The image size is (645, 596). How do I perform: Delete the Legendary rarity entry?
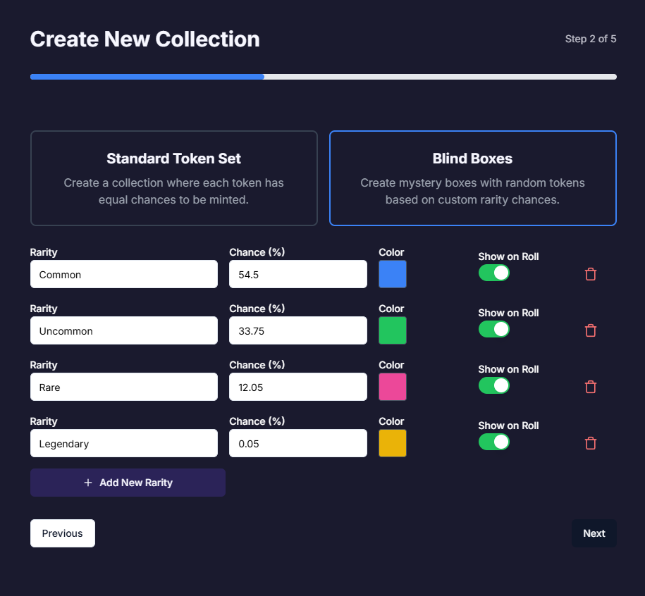(591, 443)
